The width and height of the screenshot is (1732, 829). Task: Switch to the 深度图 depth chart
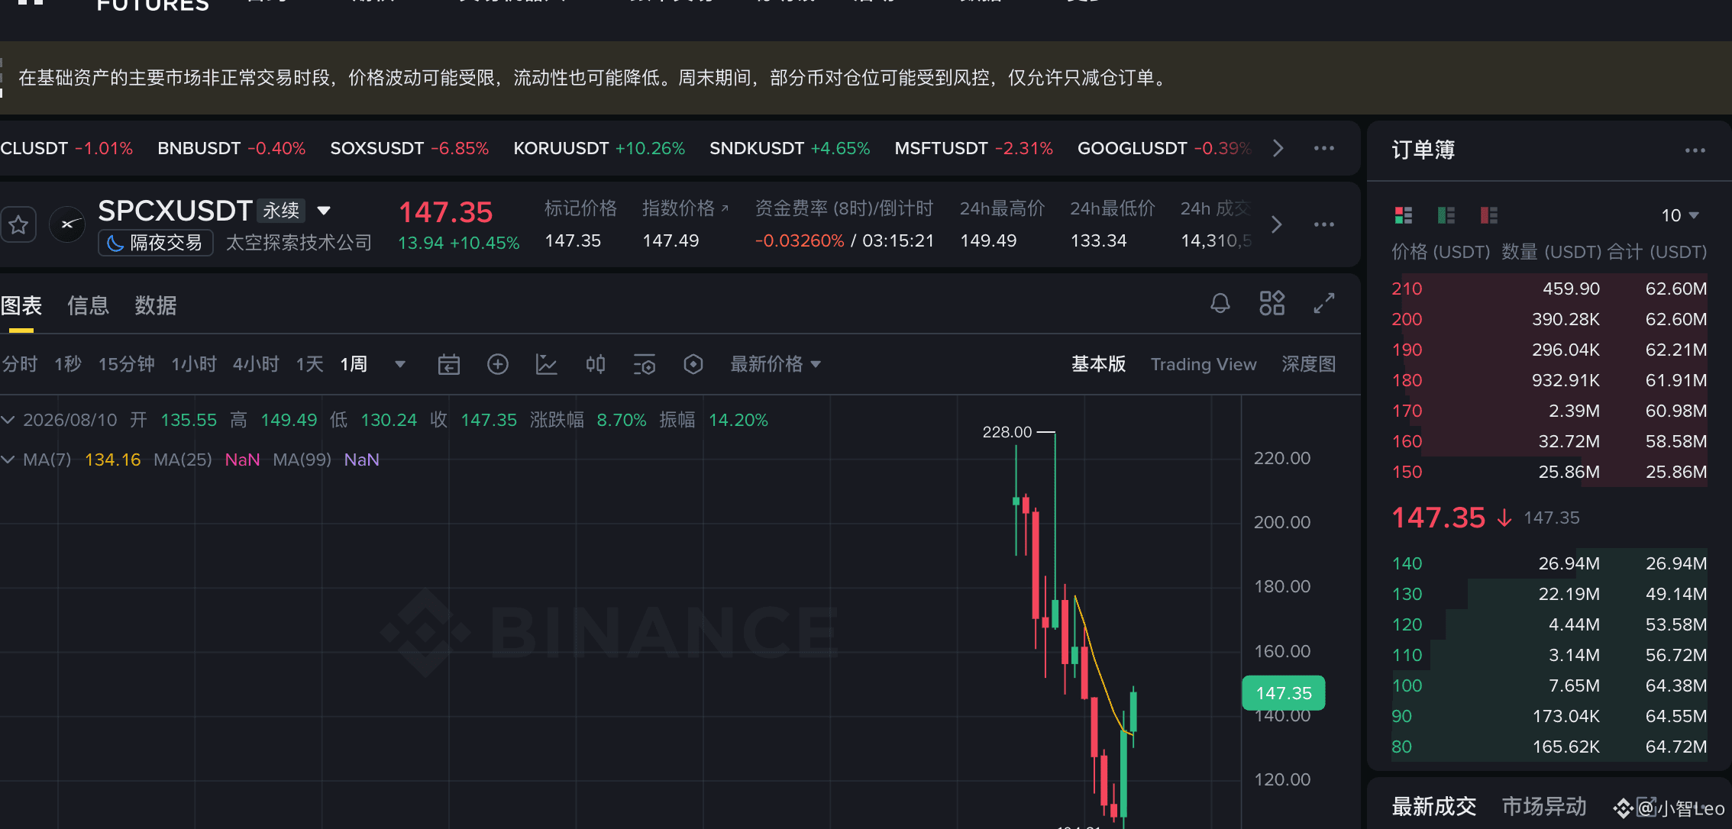click(x=1309, y=364)
